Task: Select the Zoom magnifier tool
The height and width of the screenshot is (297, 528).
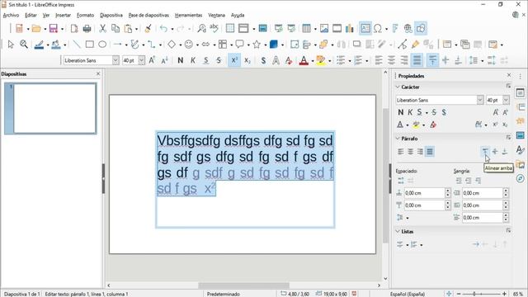Action: click(24, 44)
